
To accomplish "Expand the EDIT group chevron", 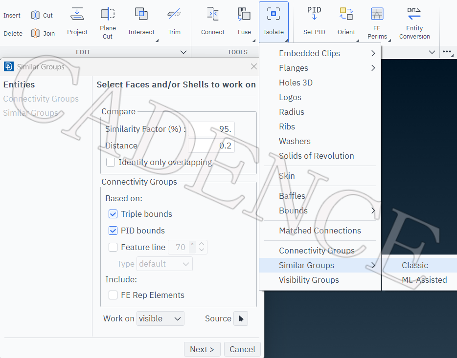I will click(x=183, y=52).
